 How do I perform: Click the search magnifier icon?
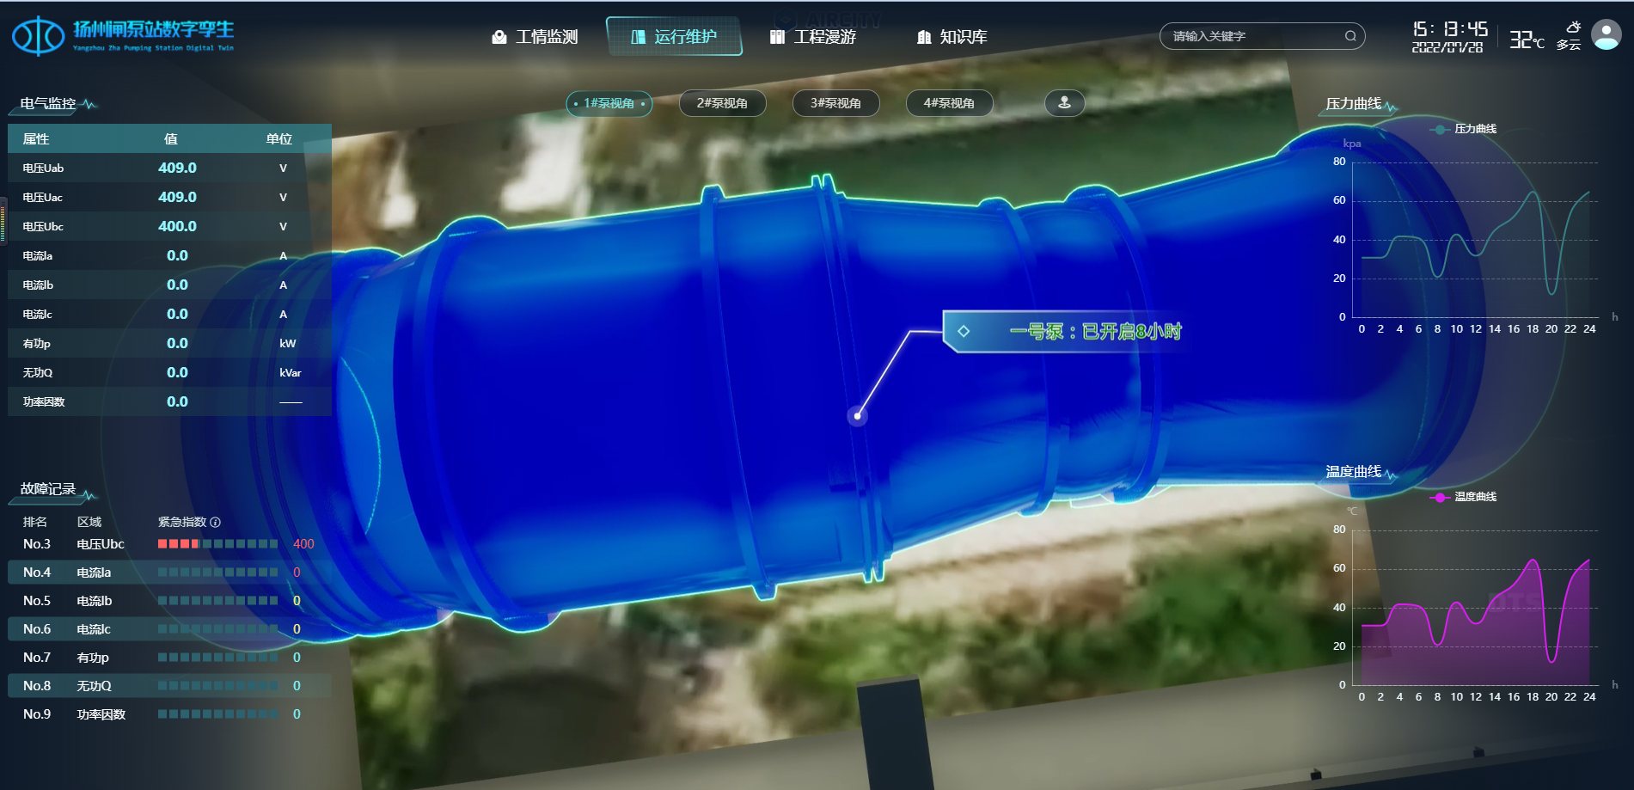[1350, 36]
